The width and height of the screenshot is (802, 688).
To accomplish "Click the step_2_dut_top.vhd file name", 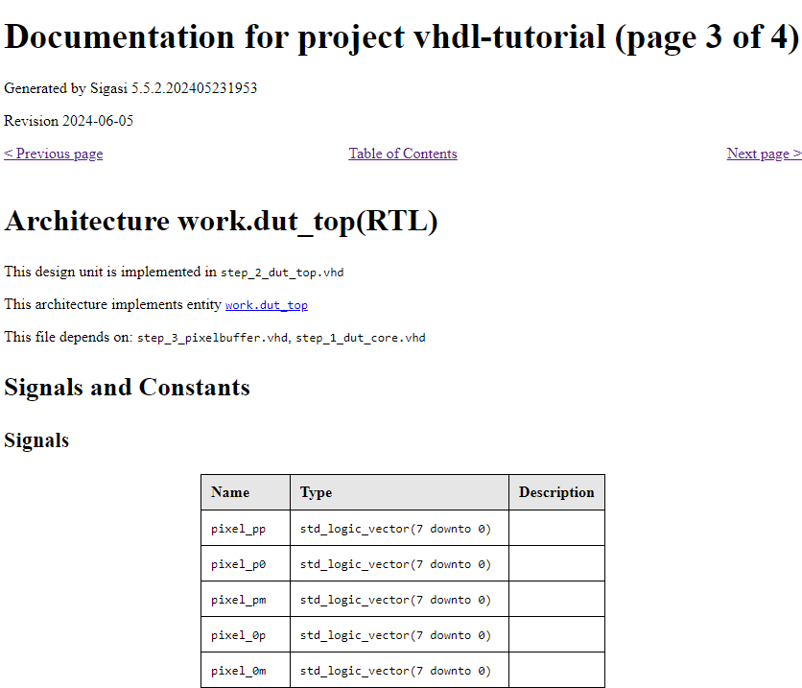I will click(x=282, y=273).
